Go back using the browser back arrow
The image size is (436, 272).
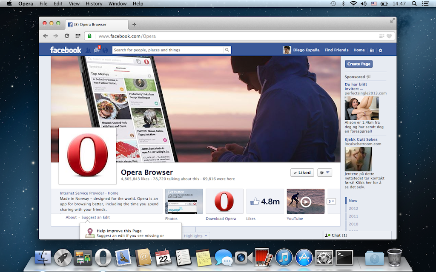click(46, 36)
